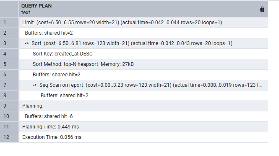279x156 pixels.
Task: Click the Seq Scan on report cell
Action: tap(143, 85)
